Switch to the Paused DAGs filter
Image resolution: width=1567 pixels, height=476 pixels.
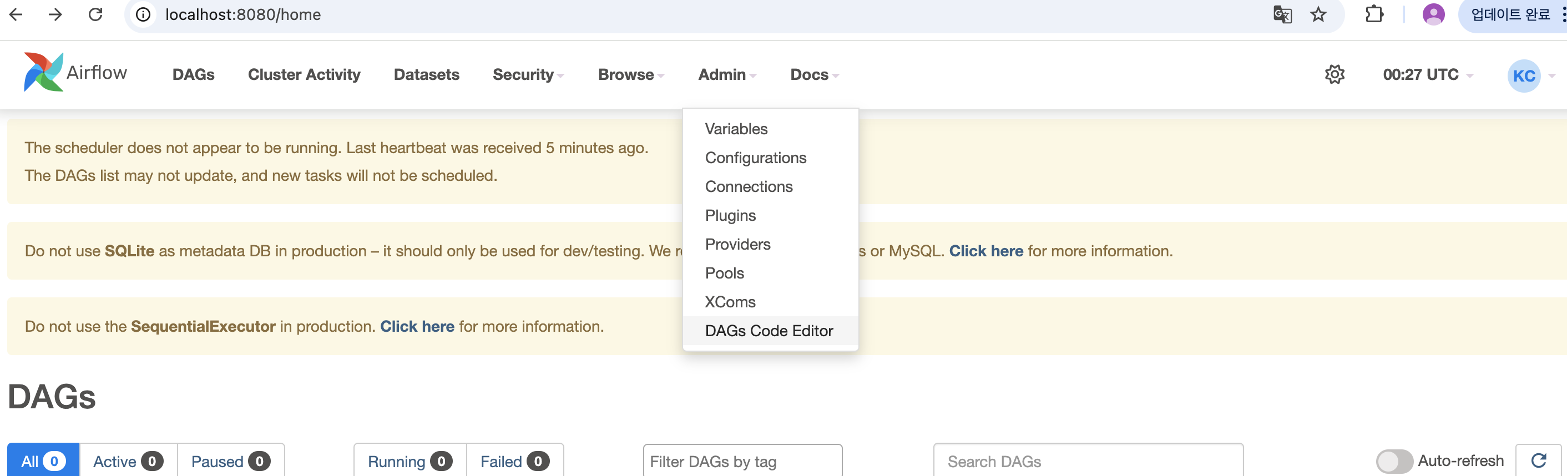(230, 462)
